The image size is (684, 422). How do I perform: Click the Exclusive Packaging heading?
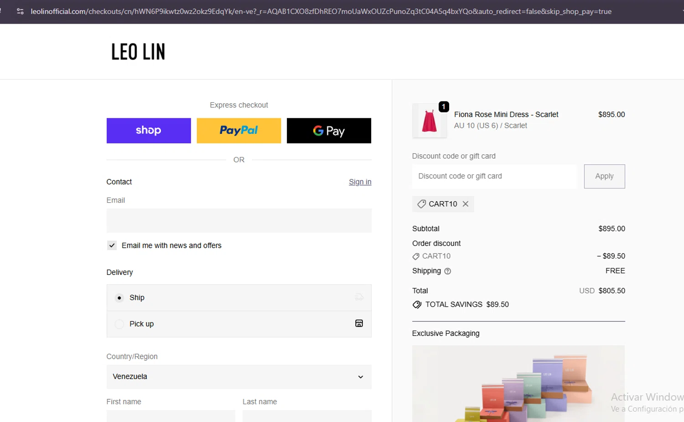point(446,334)
